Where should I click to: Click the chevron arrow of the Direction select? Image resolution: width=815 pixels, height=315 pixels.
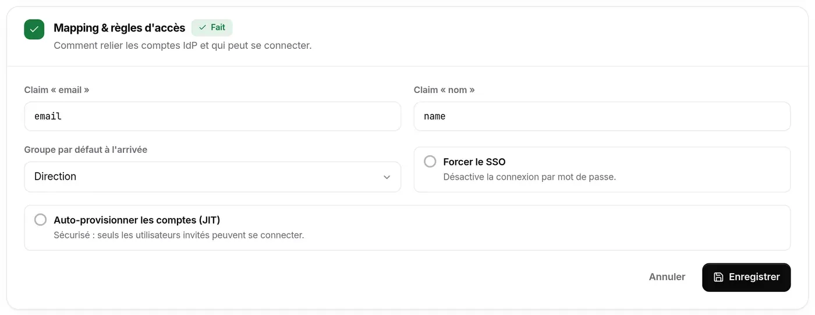387,177
